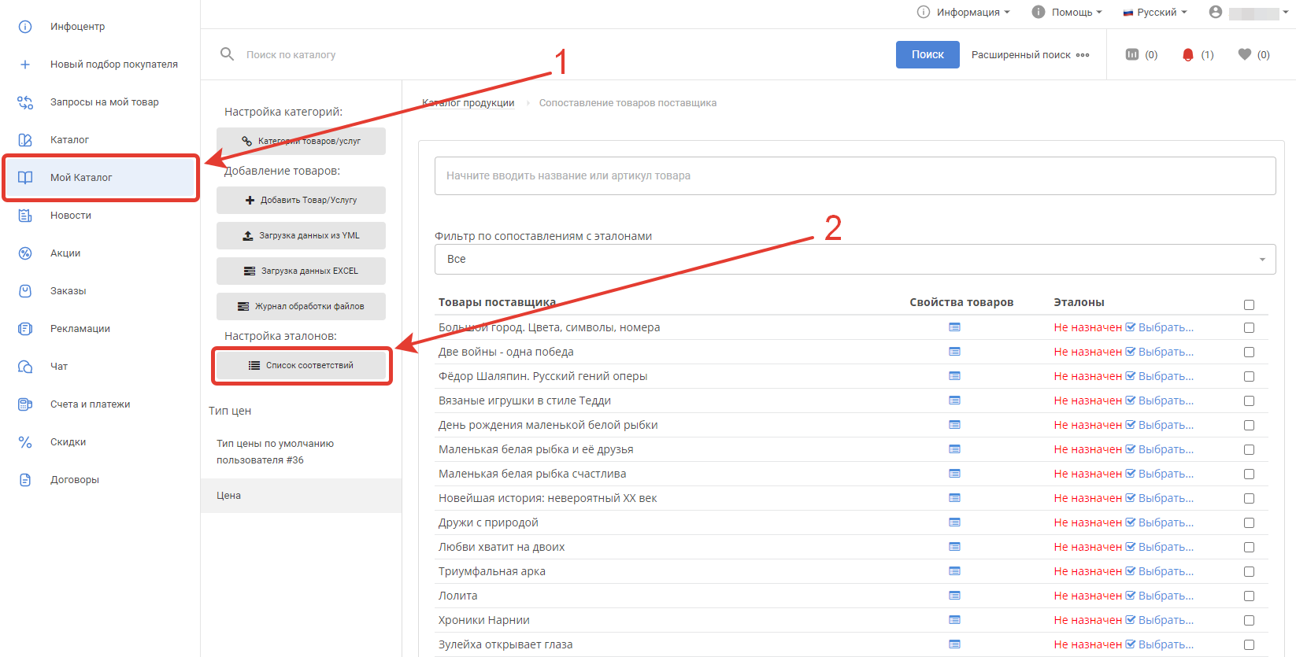Go to Заказы in the sidebar
The image size is (1296, 657).
click(69, 290)
